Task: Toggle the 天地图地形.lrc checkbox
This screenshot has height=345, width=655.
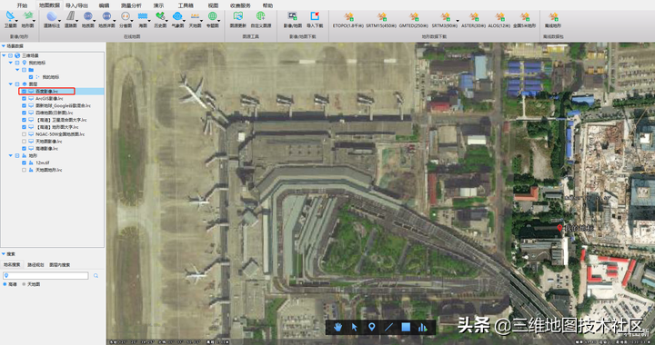Action: (24, 170)
